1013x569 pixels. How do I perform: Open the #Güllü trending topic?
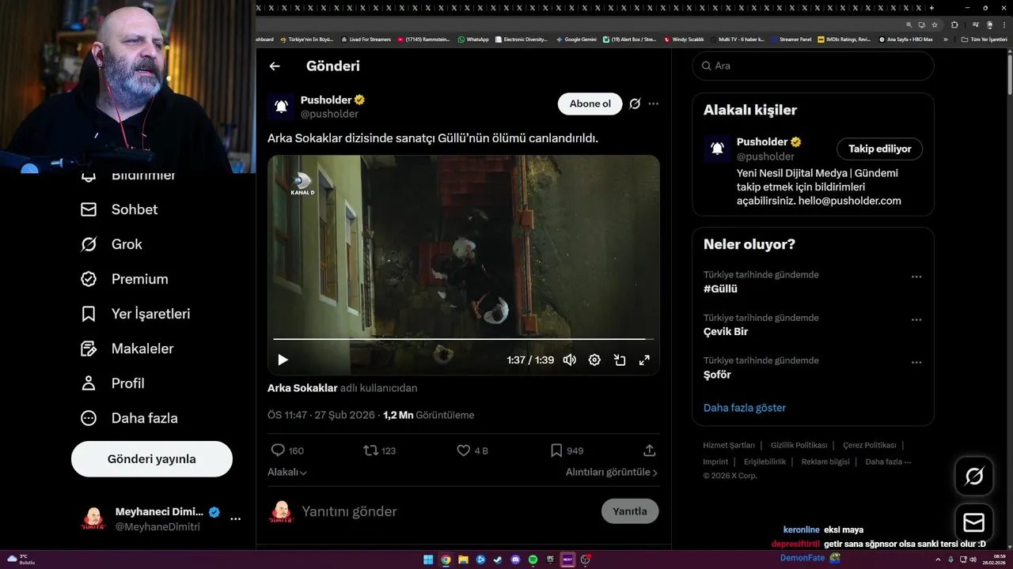point(720,289)
